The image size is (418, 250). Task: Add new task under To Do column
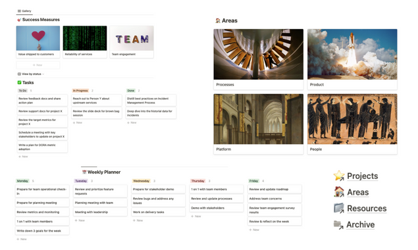pyautogui.click(x=23, y=157)
